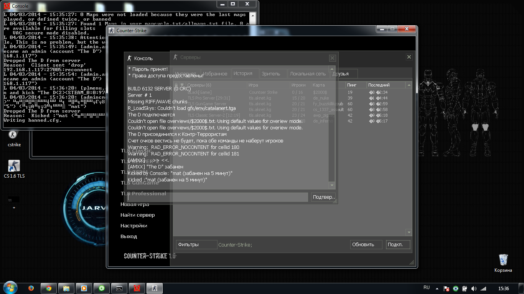Image resolution: width=524 pixels, height=294 pixels.
Task: Open Windows Media Player from the taskbar
Action: [84, 288]
